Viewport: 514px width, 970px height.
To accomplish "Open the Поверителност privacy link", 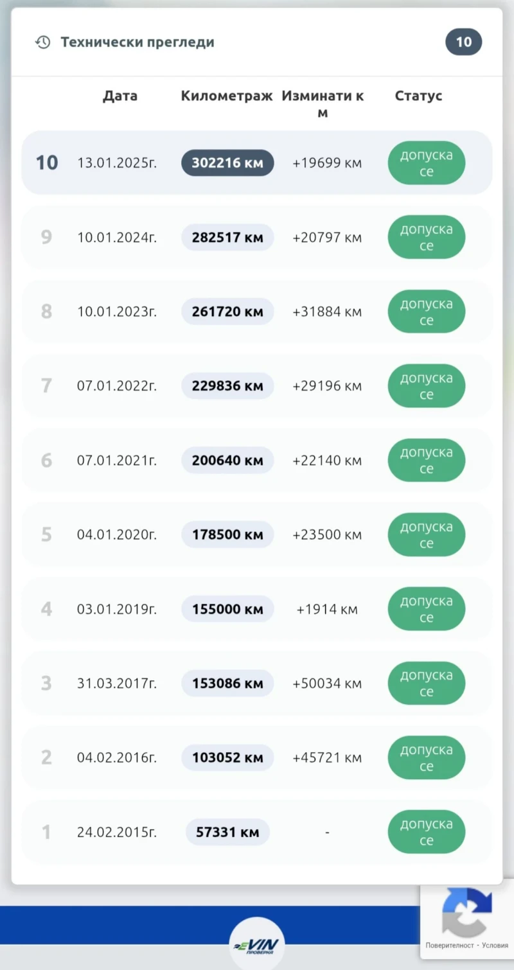I will tap(448, 946).
